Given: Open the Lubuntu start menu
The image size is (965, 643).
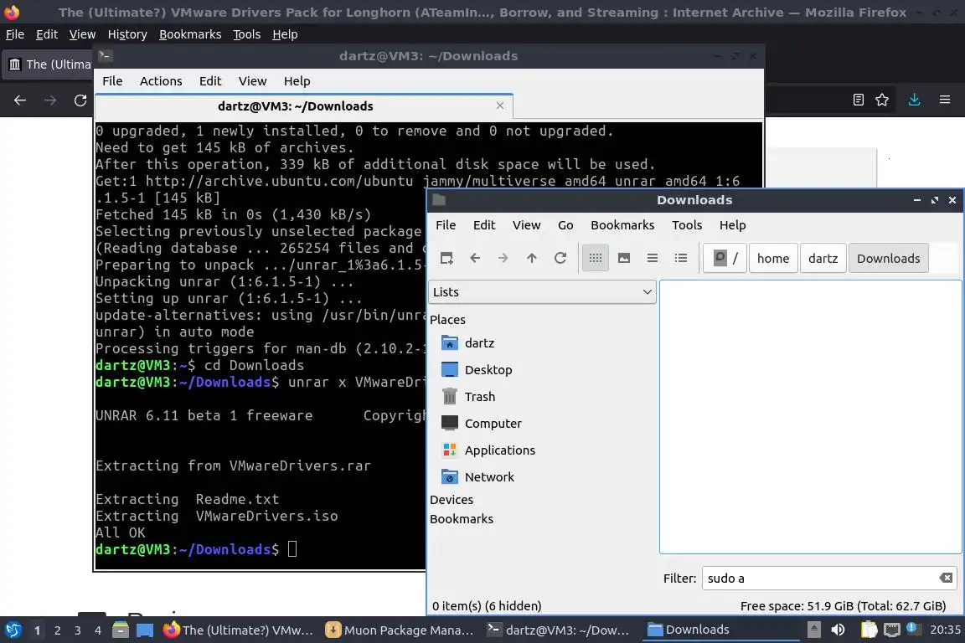Looking at the screenshot, I should pos(13,630).
